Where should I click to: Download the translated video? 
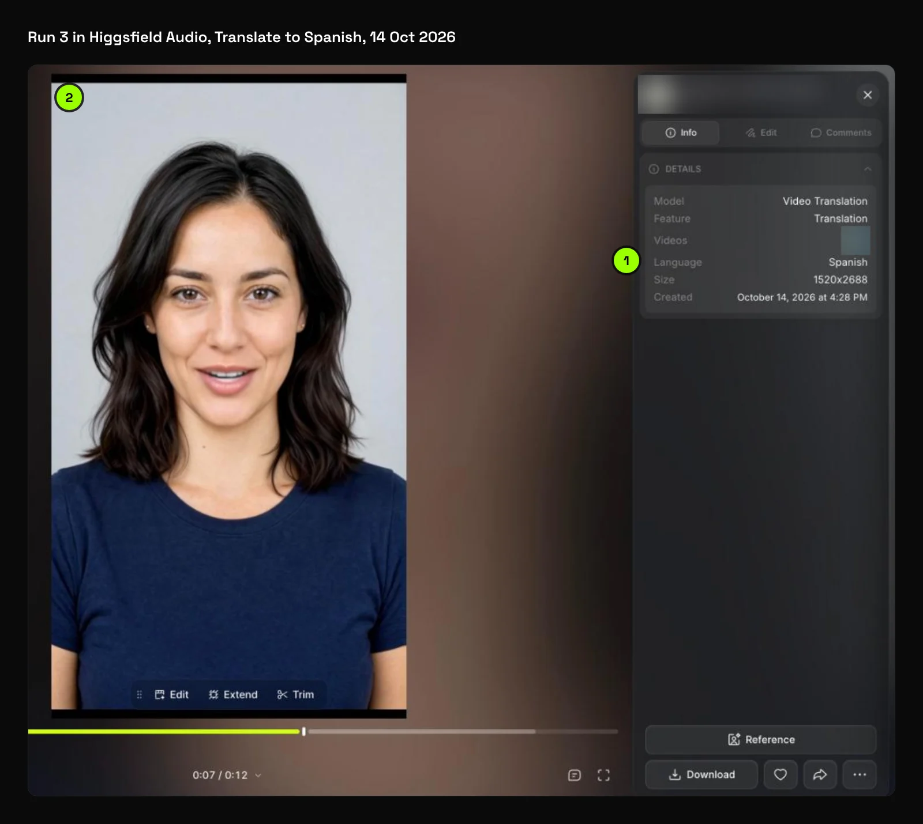coord(701,774)
